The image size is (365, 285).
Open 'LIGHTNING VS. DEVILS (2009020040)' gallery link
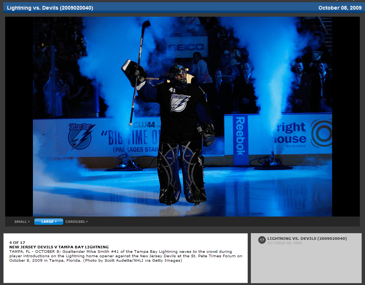[x=307, y=239]
